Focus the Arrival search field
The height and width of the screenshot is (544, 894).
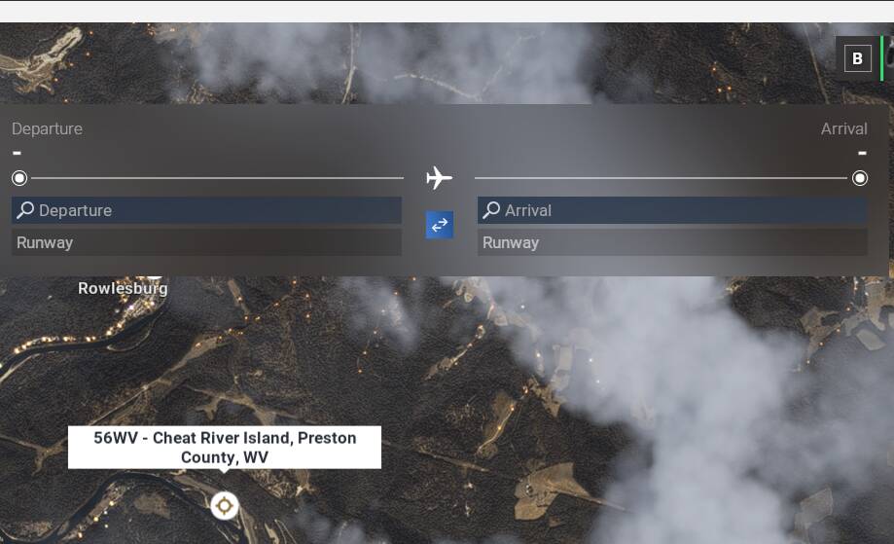[672, 210]
